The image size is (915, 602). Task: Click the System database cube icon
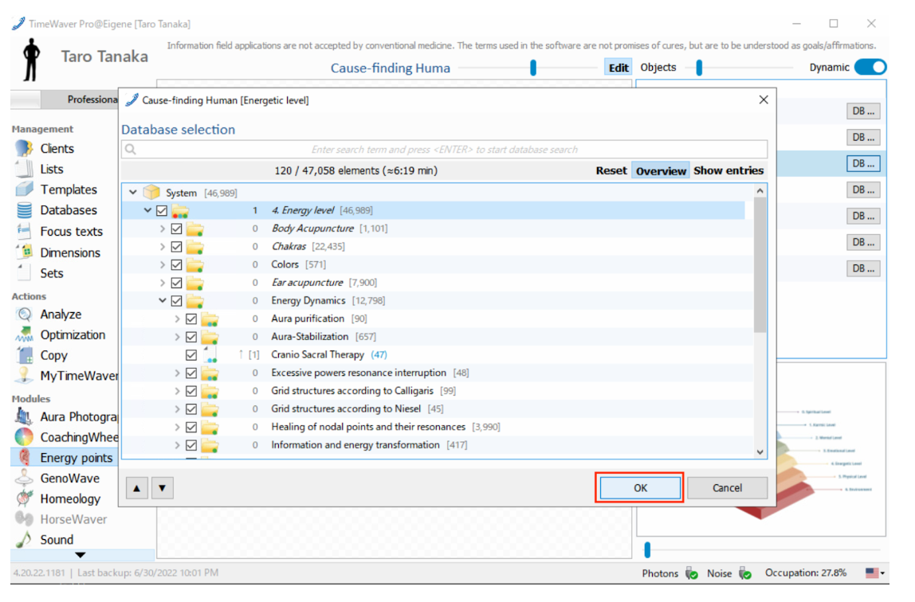151,193
